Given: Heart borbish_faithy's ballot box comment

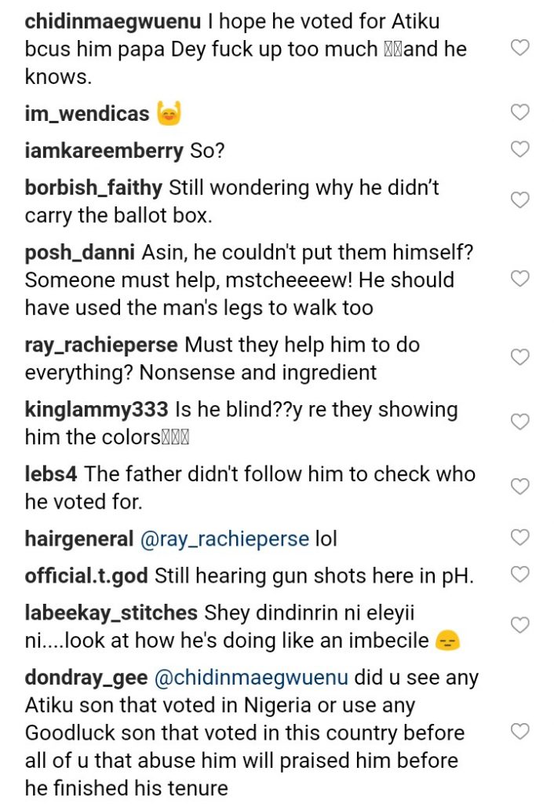Looking at the screenshot, I should (519, 200).
